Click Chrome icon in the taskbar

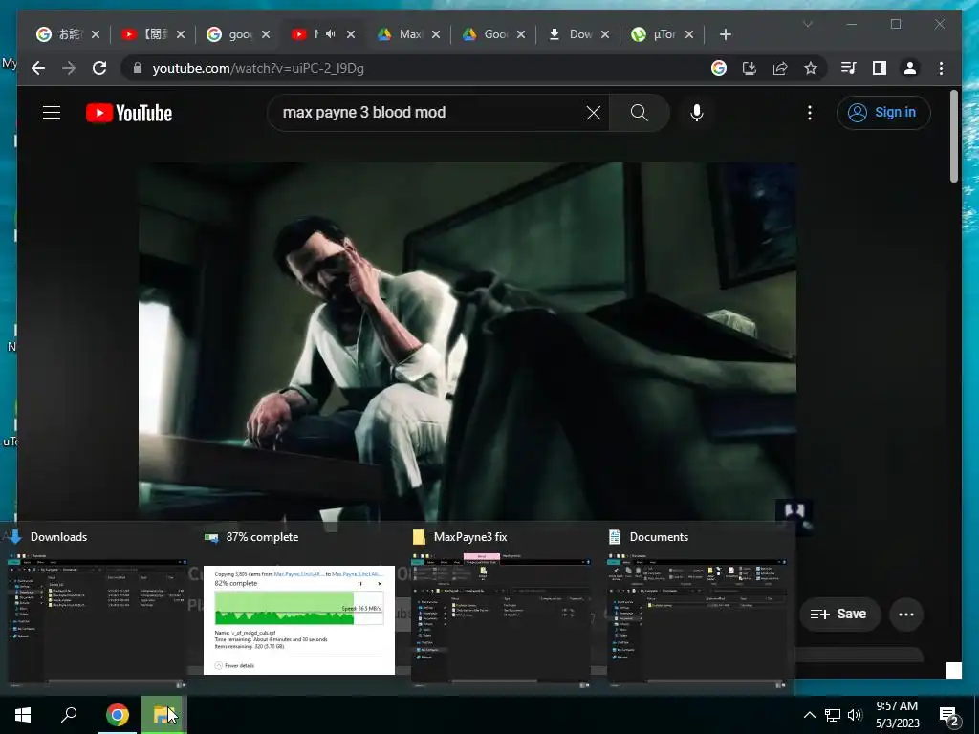click(118, 715)
